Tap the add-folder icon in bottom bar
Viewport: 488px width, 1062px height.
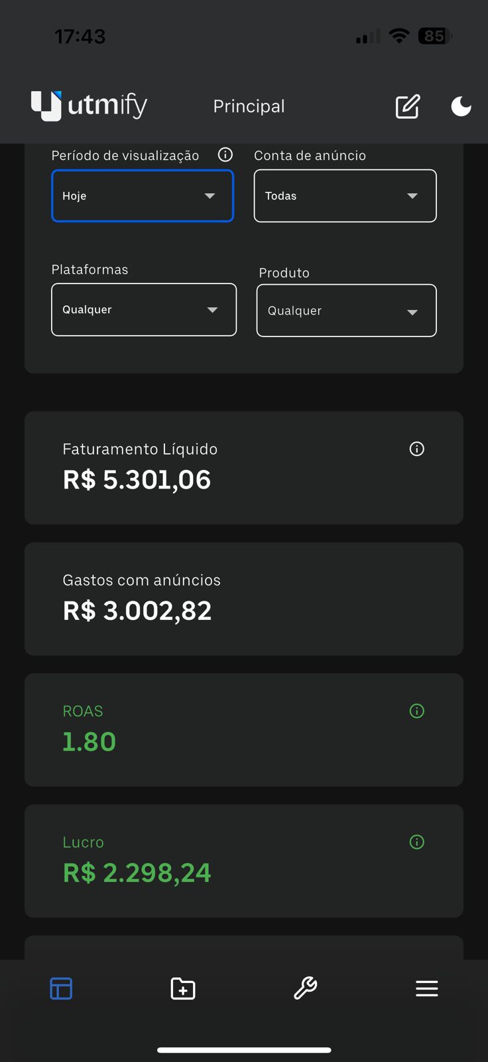[x=183, y=989]
